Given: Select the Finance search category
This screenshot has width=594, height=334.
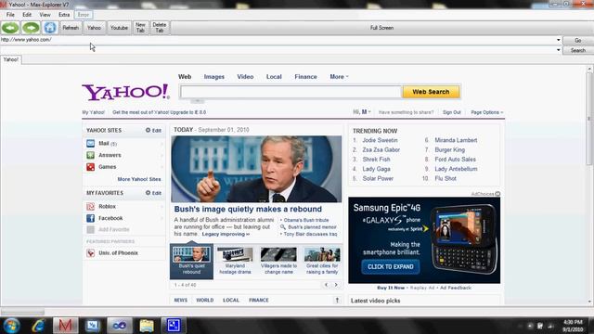Looking at the screenshot, I should click(305, 76).
